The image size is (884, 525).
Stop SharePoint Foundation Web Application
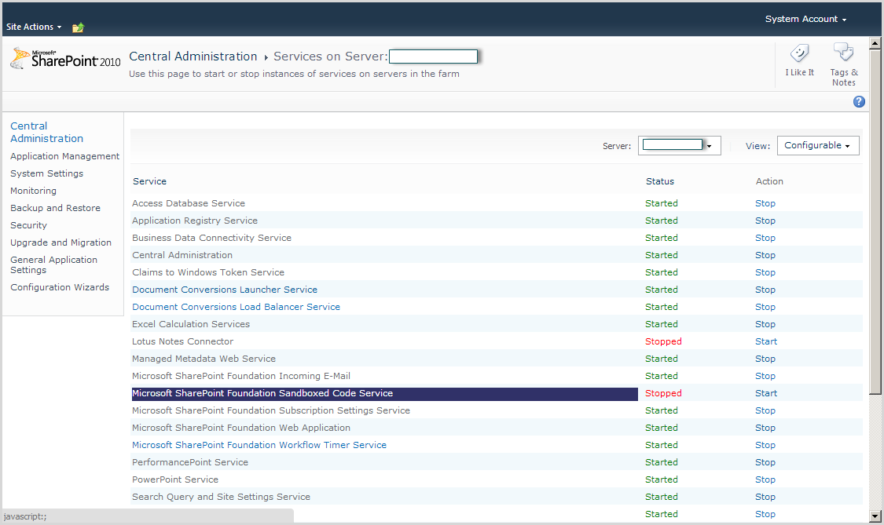point(765,428)
